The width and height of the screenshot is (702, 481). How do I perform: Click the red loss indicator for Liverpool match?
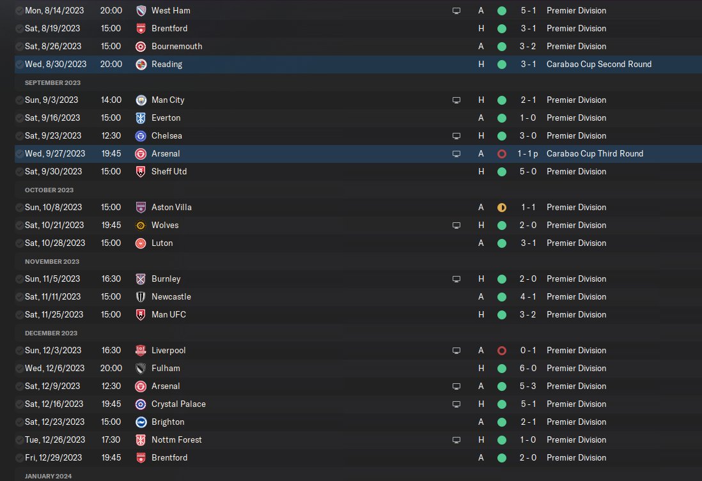(502, 351)
